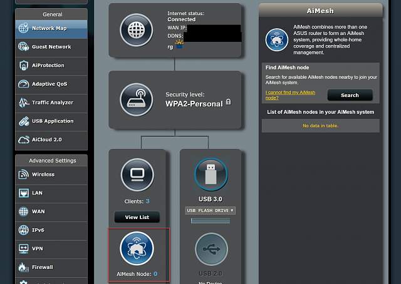
Task: Click the WAN globe icon in sidebar
Action: [24, 211]
